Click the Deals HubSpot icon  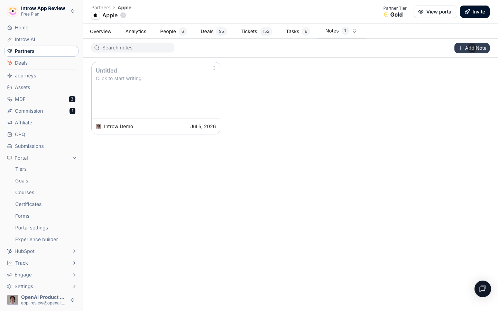pos(10,63)
